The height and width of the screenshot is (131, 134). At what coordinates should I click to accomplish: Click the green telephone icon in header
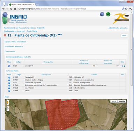point(108,14)
